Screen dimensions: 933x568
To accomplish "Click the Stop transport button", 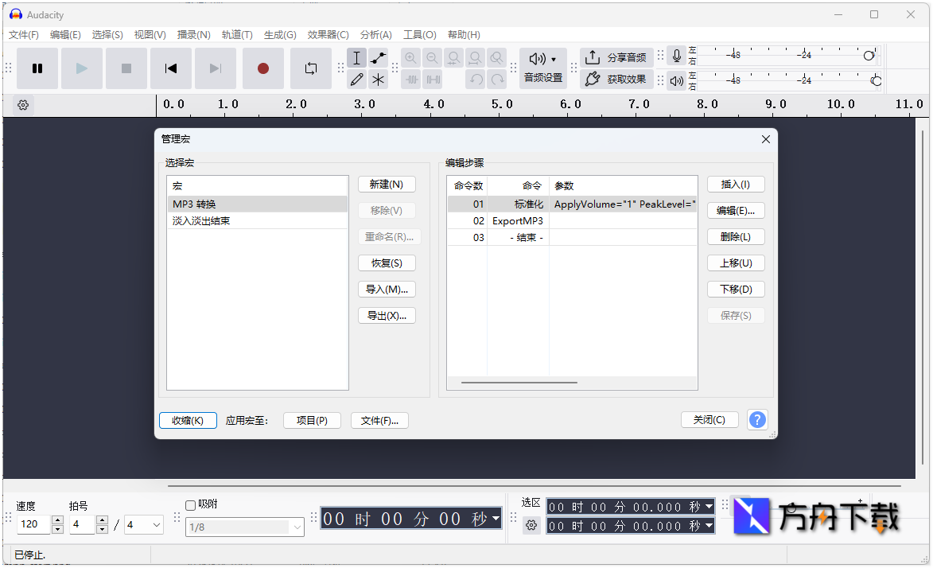I will coord(126,68).
